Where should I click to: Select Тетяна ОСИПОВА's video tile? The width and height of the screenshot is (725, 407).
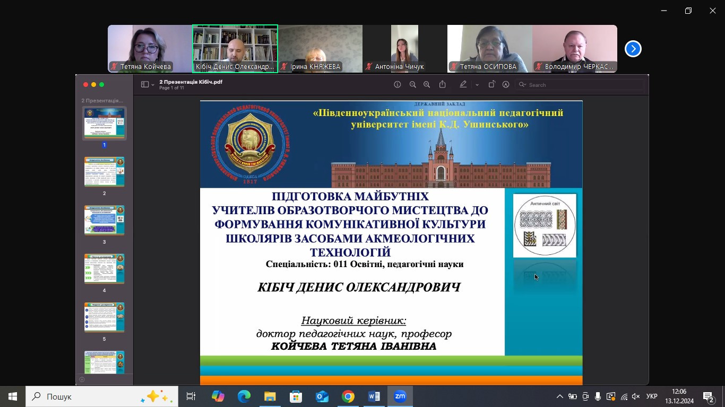(490, 49)
